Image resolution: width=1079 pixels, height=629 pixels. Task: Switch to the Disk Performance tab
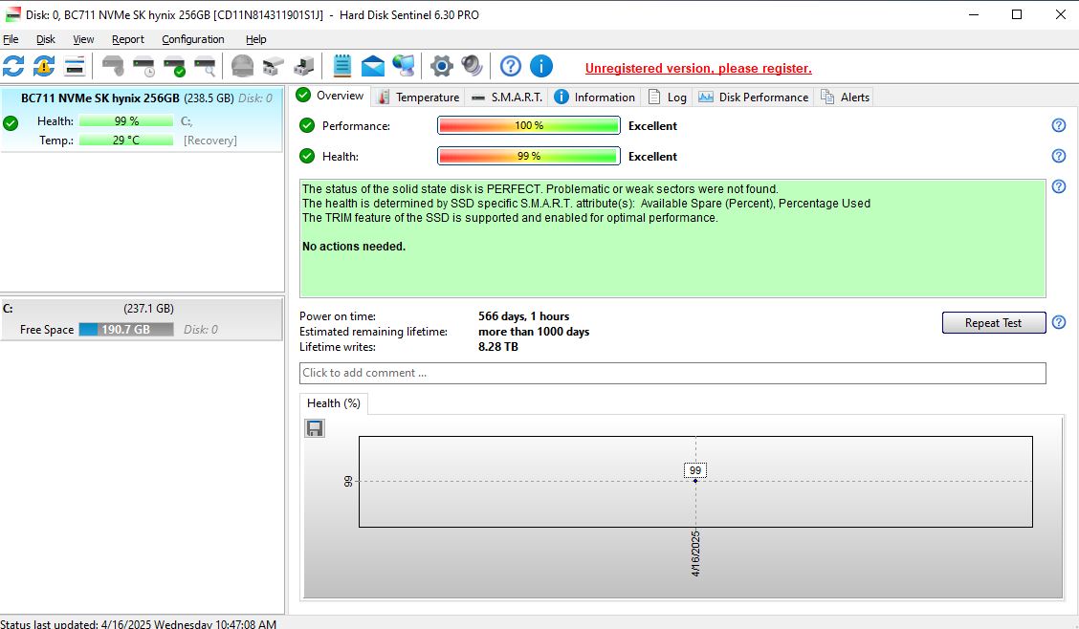point(754,97)
